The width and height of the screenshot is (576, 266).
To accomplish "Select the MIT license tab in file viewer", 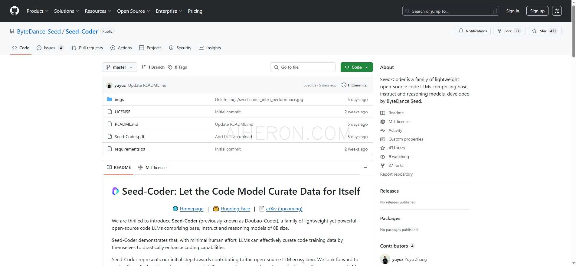I will 152,167.
